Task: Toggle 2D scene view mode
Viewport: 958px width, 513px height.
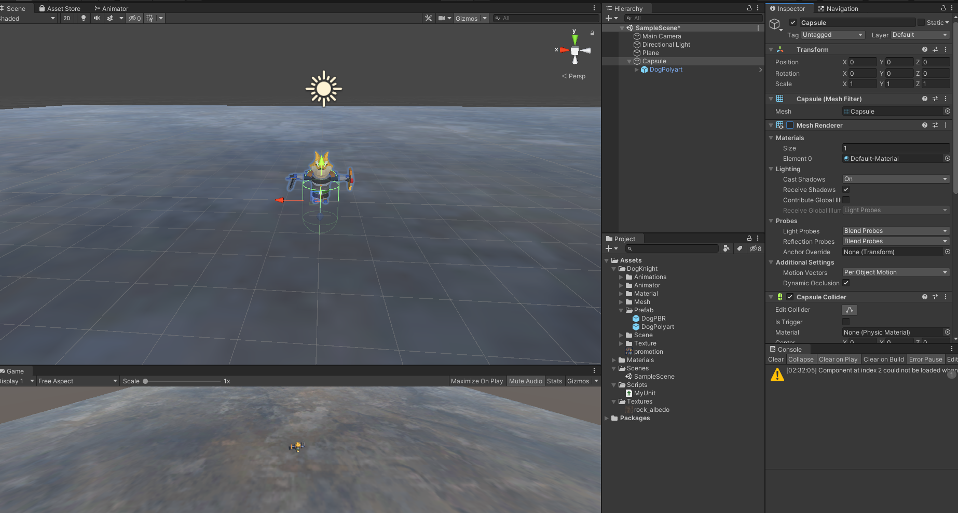Action: [x=67, y=18]
